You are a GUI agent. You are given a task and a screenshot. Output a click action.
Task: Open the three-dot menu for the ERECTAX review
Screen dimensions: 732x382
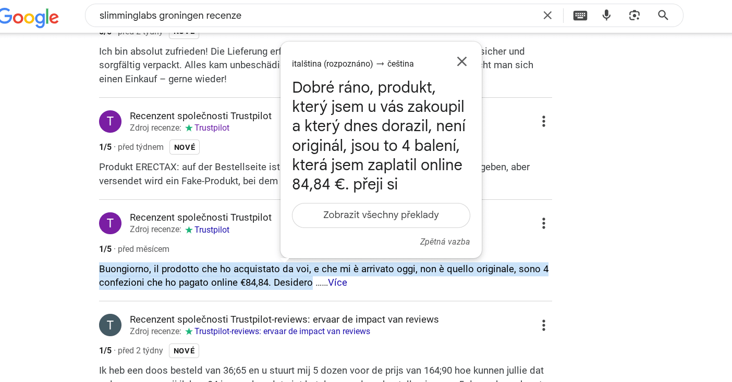543,121
